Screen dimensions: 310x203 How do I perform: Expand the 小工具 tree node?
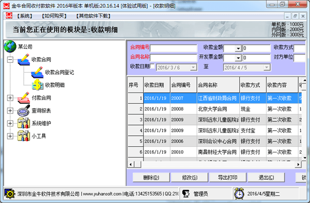[x=10, y=136]
